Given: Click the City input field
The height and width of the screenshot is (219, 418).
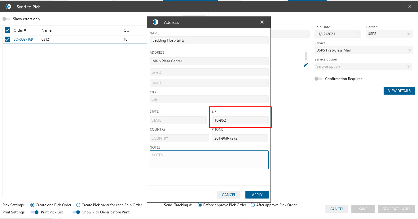Looking at the screenshot, I should pos(209,99).
